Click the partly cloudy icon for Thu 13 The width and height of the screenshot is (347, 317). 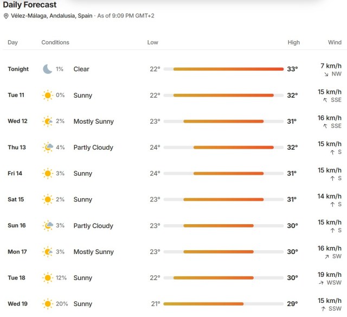pos(48,147)
